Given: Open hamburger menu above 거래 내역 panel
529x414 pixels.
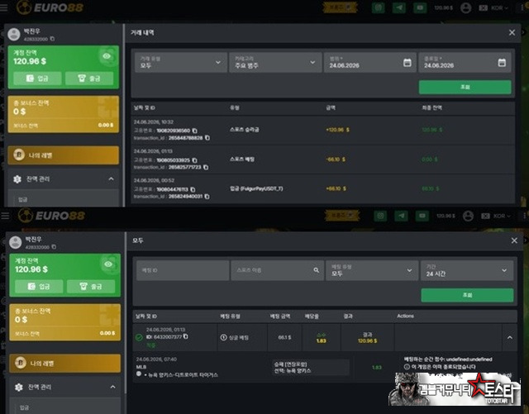Looking at the screenshot, I should coord(3,7).
